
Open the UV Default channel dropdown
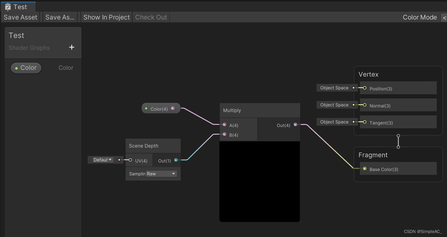(x=103, y=160)
